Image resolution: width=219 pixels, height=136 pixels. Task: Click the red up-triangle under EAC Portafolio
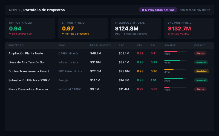point(169,34)
